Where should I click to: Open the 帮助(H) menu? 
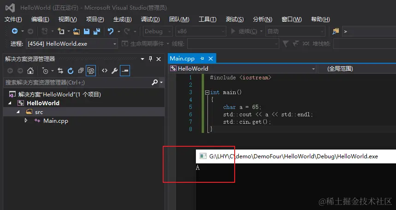click(x=320, y=19)
